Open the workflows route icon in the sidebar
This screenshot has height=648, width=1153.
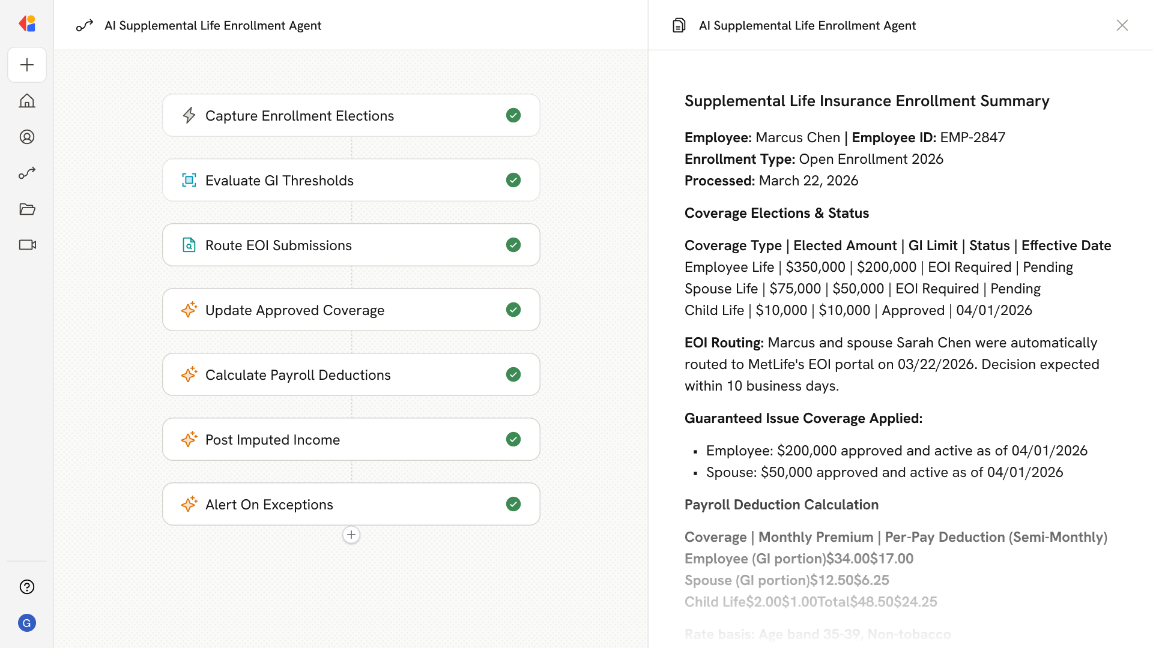(27, 173)
